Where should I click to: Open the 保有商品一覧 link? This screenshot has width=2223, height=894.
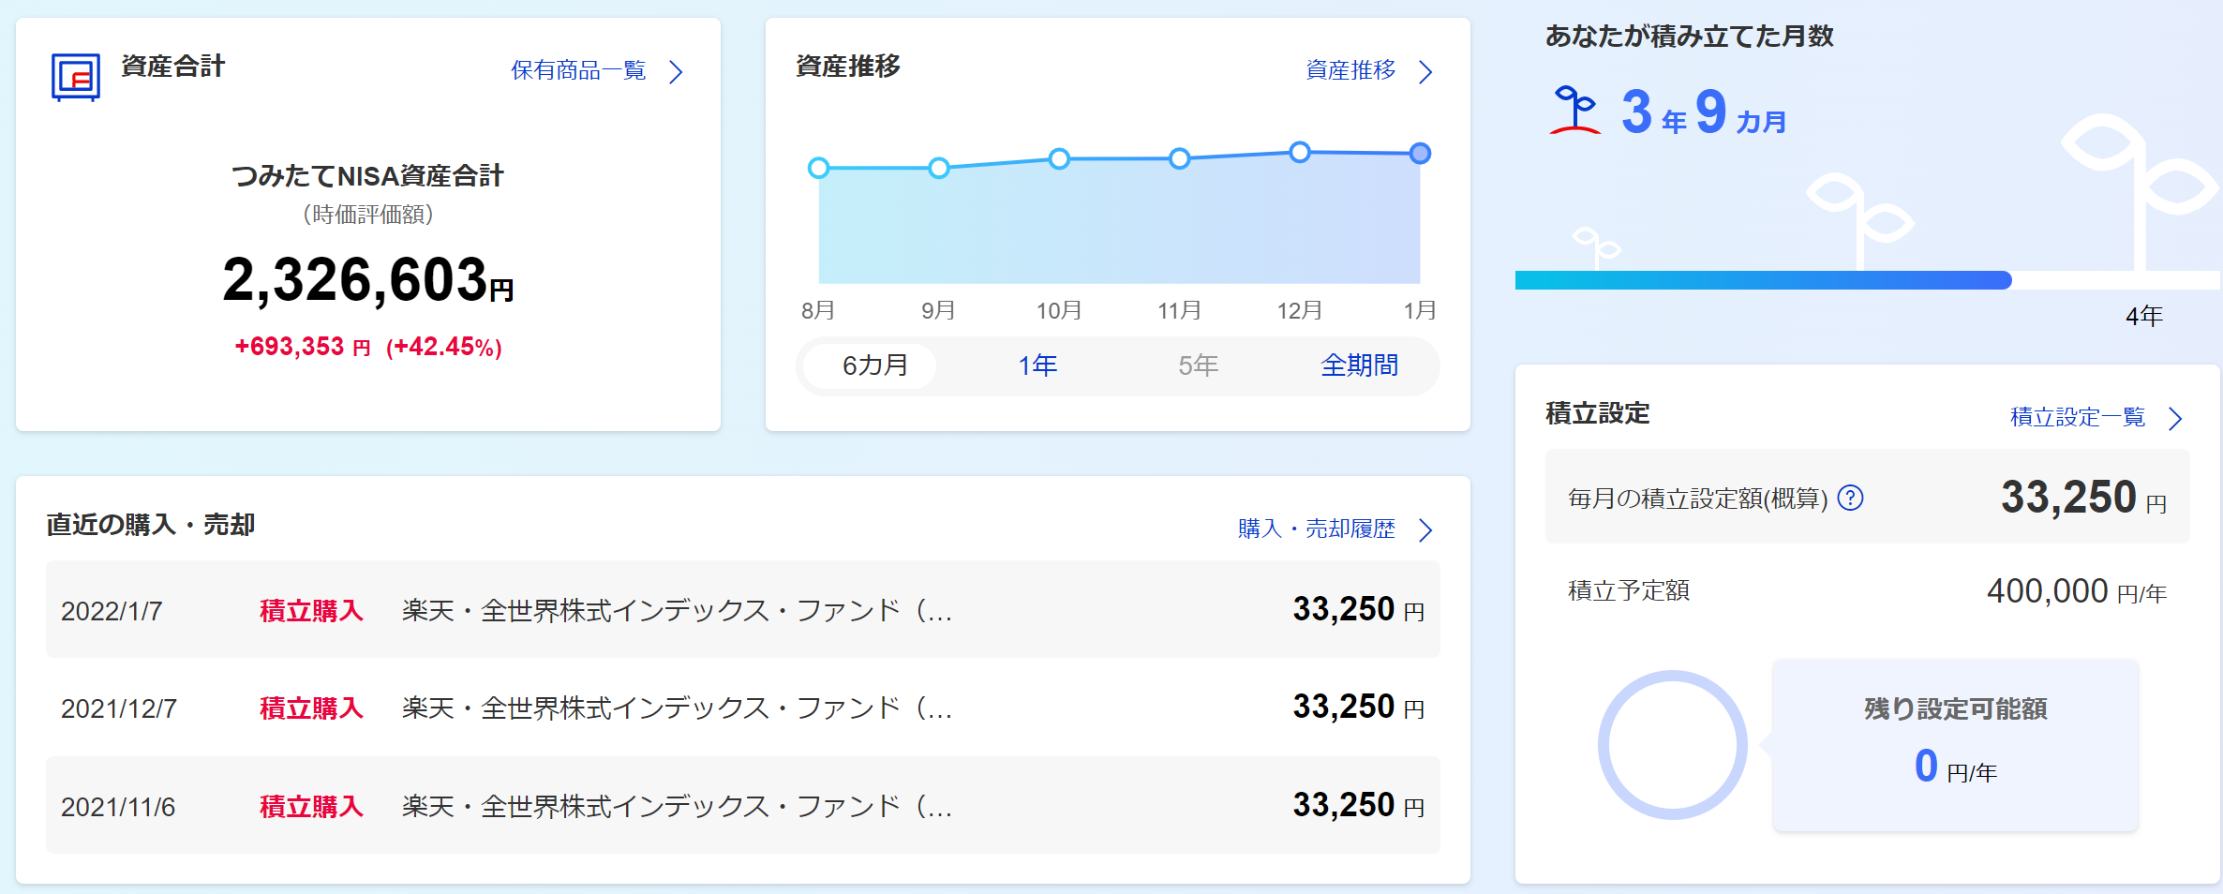pyautogui.click(x=578, y=71)
